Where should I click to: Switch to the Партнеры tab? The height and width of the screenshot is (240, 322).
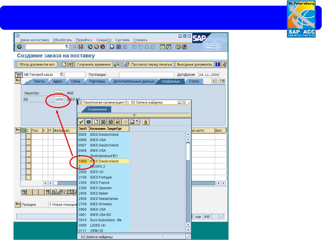[x=97, y=81]
